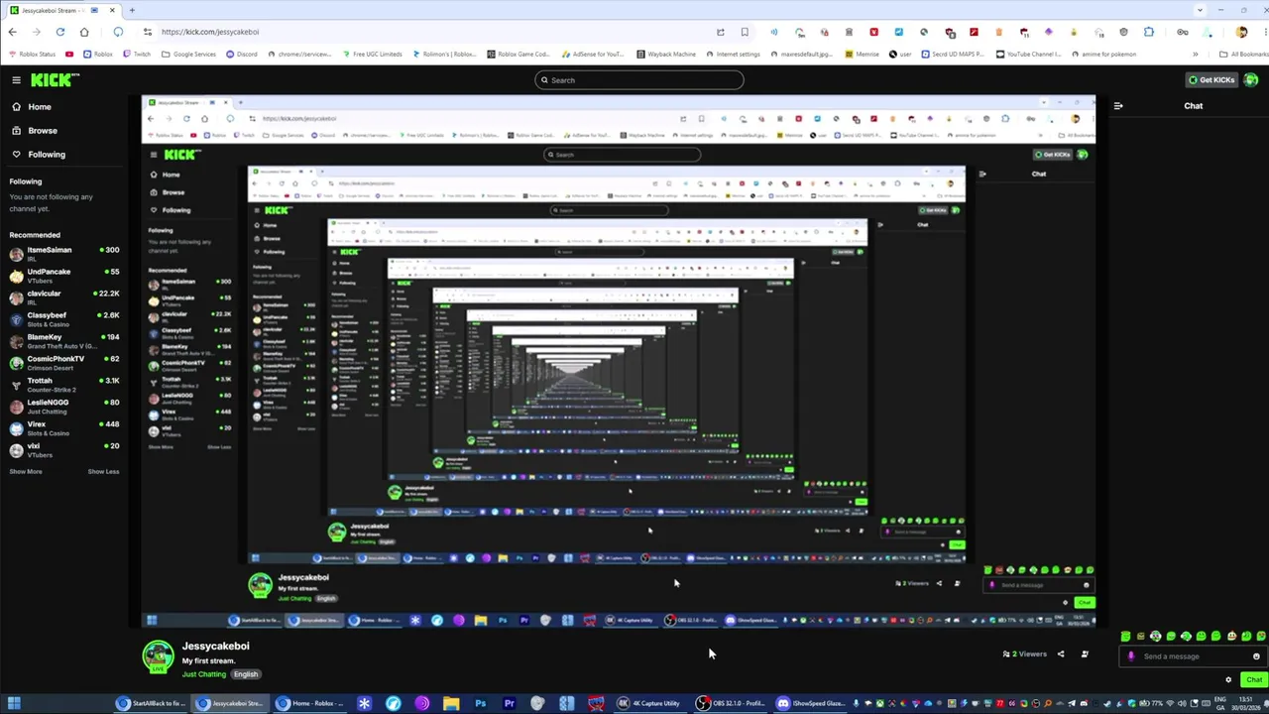Open chat settings gear icon
The image size is (1269, 714).
click(1228, 680)
